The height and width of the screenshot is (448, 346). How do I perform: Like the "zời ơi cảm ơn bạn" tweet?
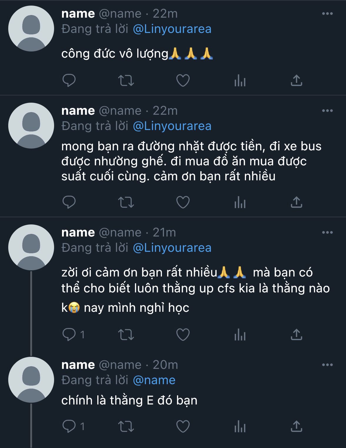coord(183,334)
